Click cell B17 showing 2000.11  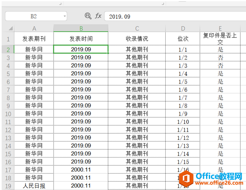coord(81,169)
